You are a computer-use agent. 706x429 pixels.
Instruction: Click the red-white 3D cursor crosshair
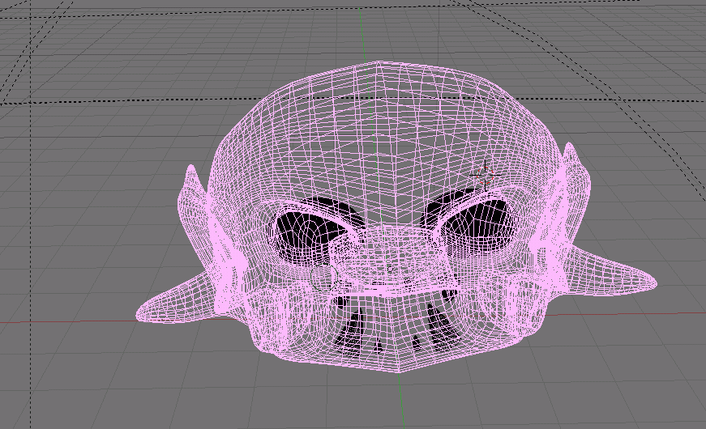(x=486, y=175)
